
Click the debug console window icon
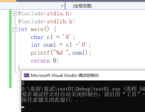[x=27, y=75]
